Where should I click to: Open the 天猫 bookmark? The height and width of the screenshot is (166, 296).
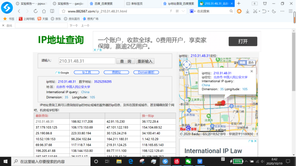[43, 19]
